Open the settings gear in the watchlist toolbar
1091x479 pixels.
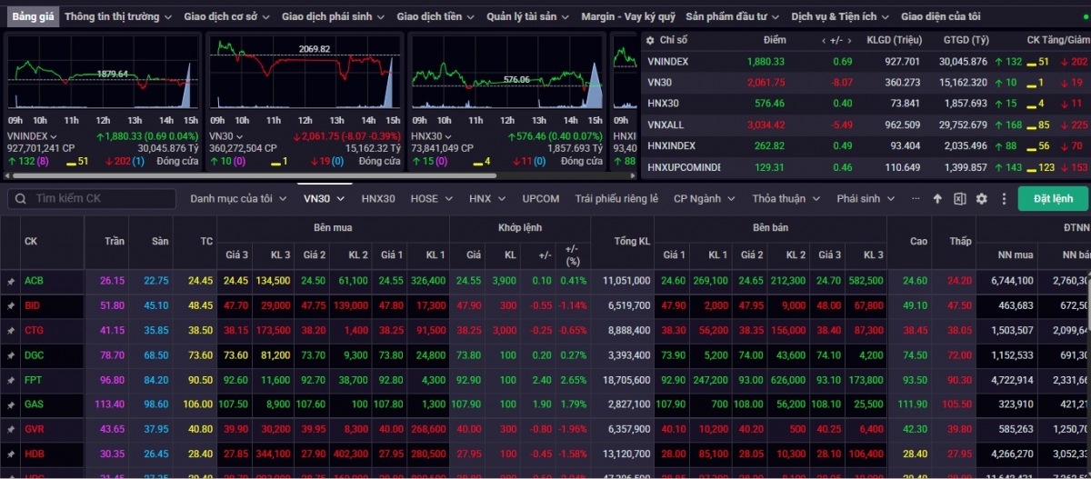pos(982,199)
